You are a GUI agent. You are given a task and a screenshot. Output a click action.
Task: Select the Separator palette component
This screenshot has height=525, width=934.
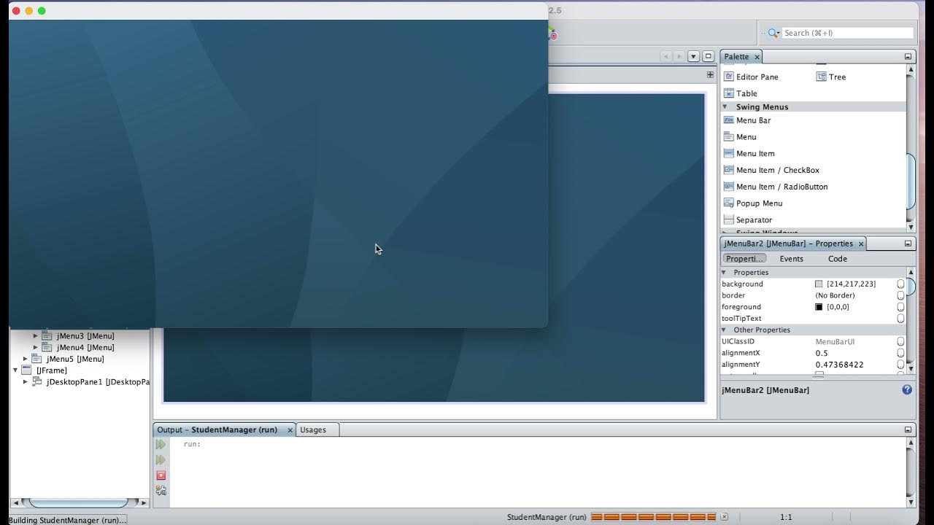point(748,220)
